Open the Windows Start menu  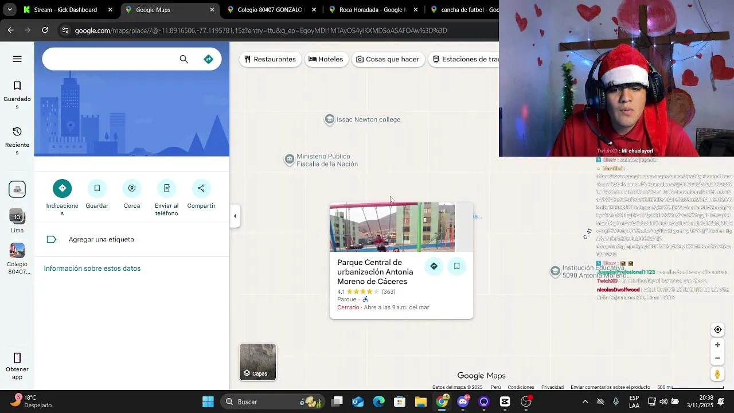tap(208, 402)
